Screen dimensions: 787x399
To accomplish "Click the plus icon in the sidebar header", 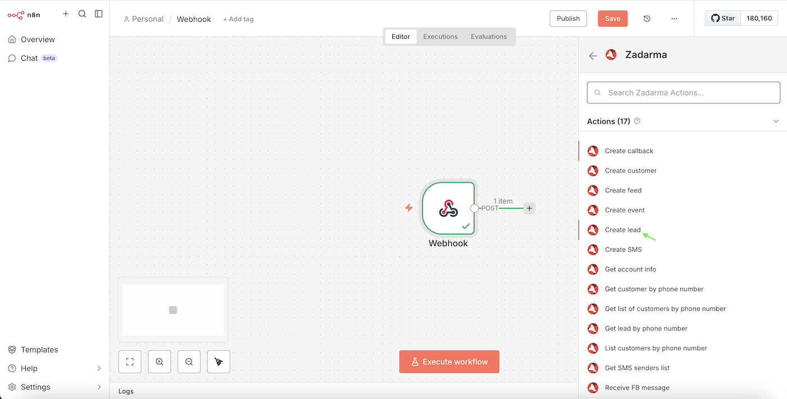I will [x=66, y=13].
